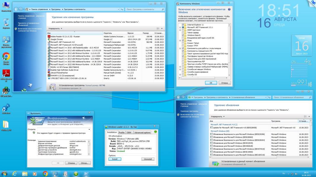Open Windows Explorer from the taskbar
Viewport: 316px width, 177px height.
point(25,173)
